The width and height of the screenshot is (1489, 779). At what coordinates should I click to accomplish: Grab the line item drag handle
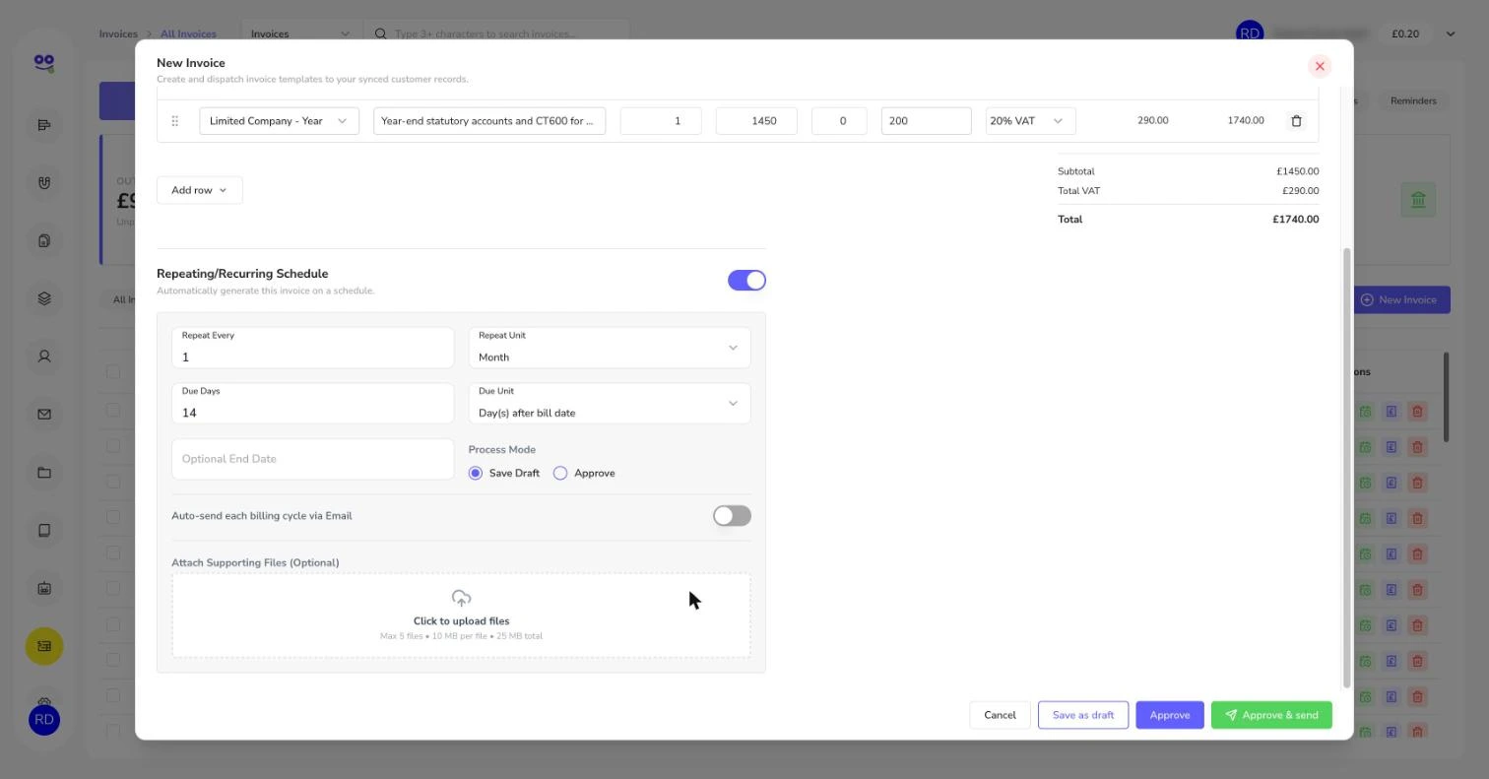tap(174, 120)
